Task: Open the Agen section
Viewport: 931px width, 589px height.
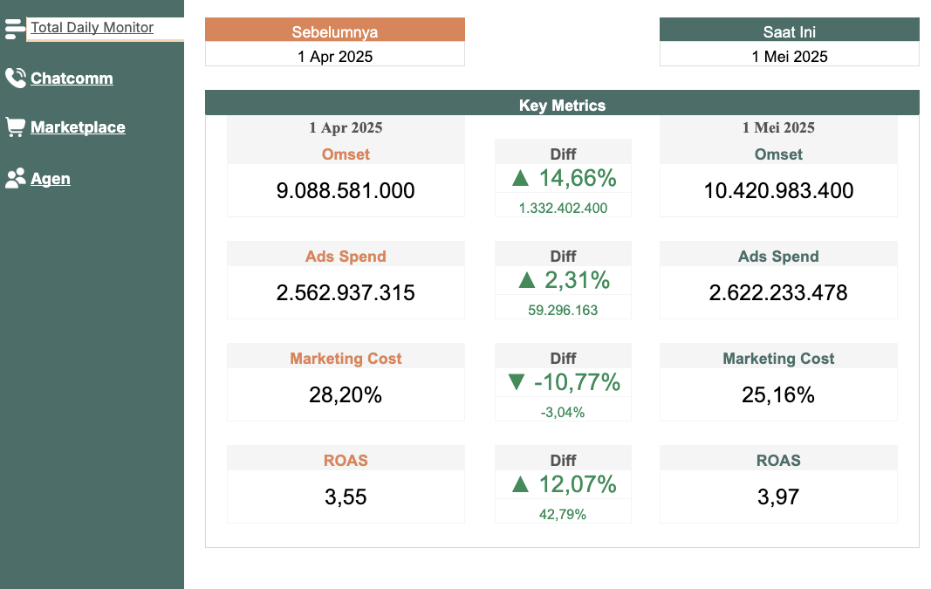Action: (x=51, y=179)
